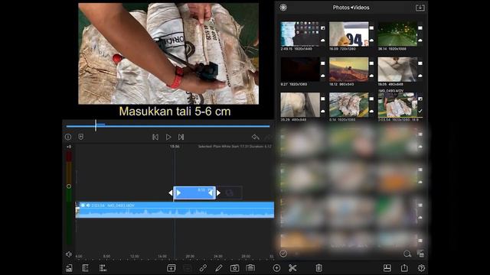
Task: Tap the video preview frame
Action: point(168,53)
